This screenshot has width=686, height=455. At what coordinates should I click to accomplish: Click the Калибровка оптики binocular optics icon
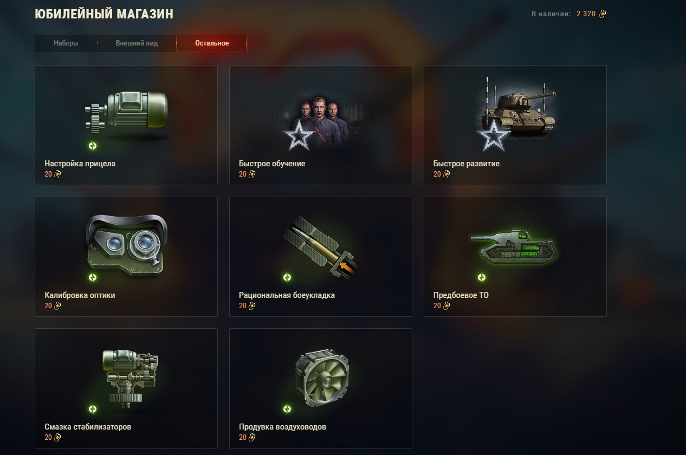pos(126,242)
